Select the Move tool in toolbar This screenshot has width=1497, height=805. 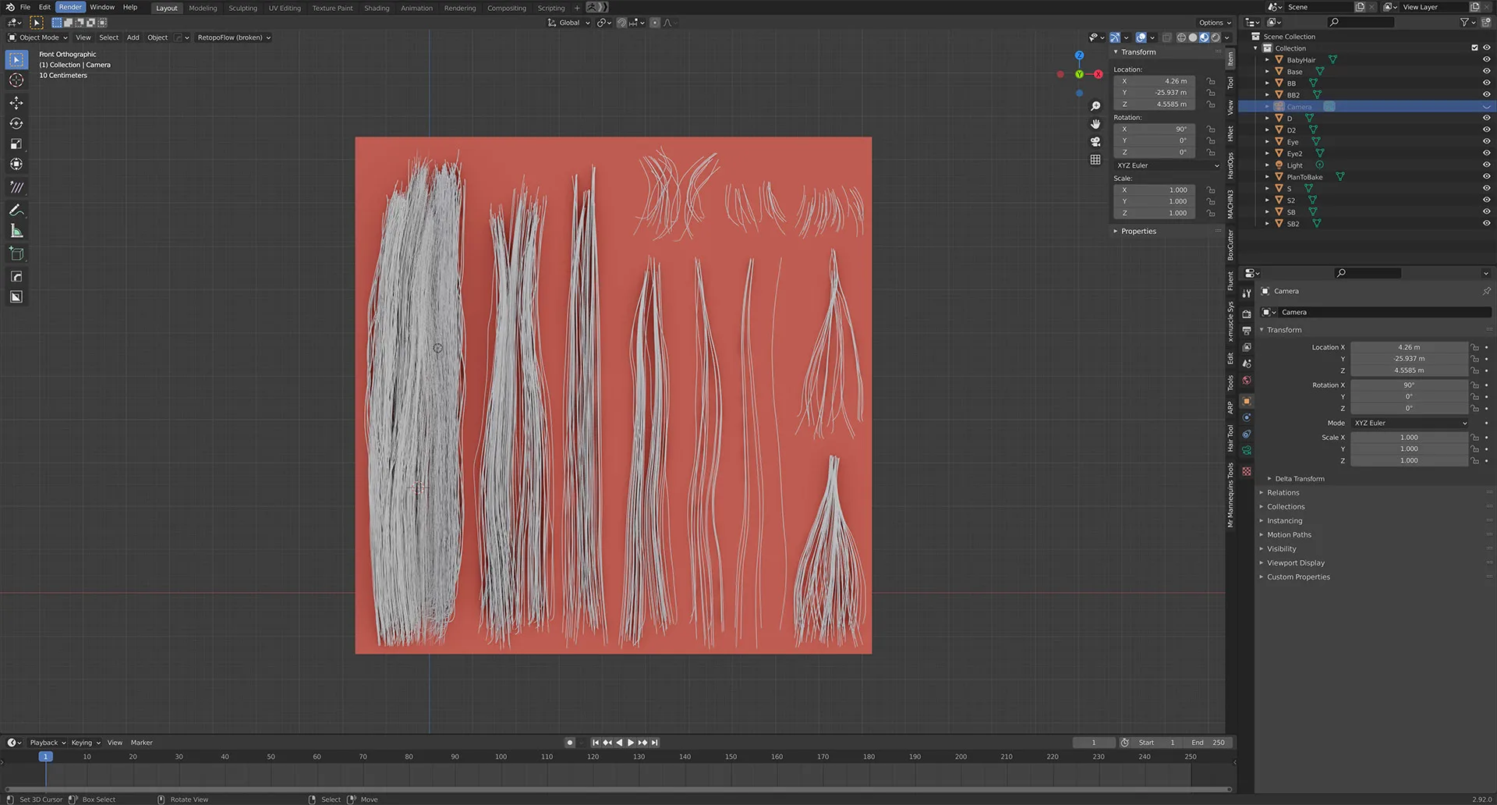[x=16, y=103]
